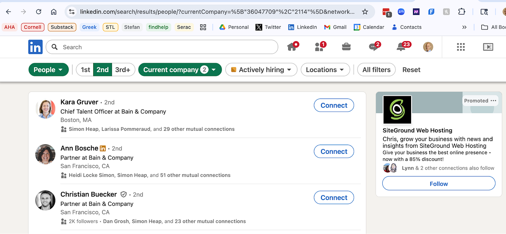Open the Cornell bookmark
The height and width of the screenshot is (234, 506).
[x=33, y=27]
